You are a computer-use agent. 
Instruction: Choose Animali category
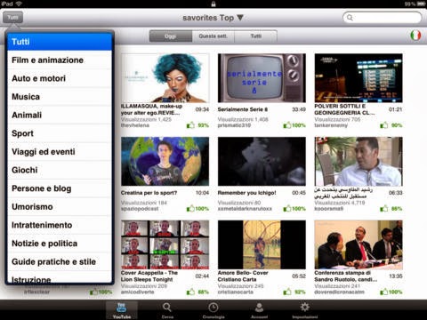click(60, 115)
